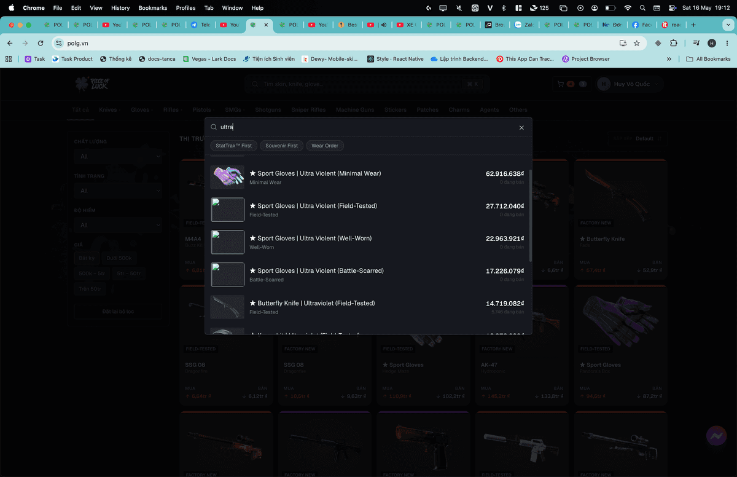This screenshot has height=477, width=737.
Task: Click the install app icon in address bar
Action: coord(623,43)
